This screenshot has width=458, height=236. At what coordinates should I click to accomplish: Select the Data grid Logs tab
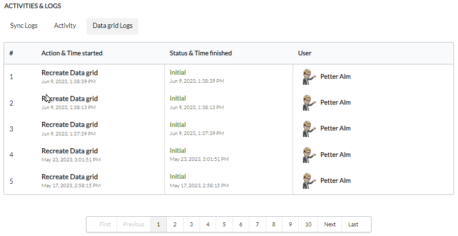[x=112, y=26]
